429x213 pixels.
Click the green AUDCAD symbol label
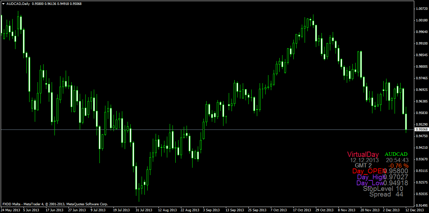396,154
